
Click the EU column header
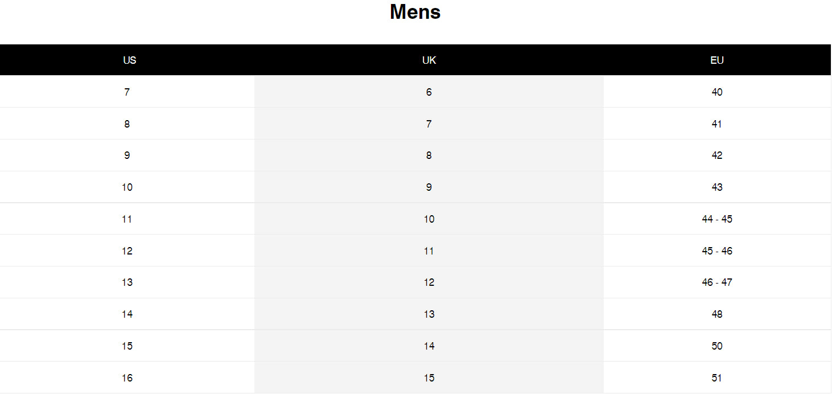(x=716, y=60)
